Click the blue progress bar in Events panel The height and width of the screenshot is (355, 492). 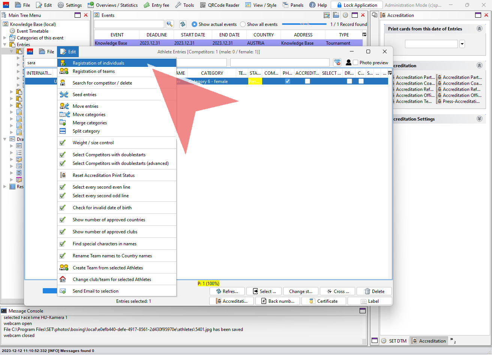click(x=304, y=24)
